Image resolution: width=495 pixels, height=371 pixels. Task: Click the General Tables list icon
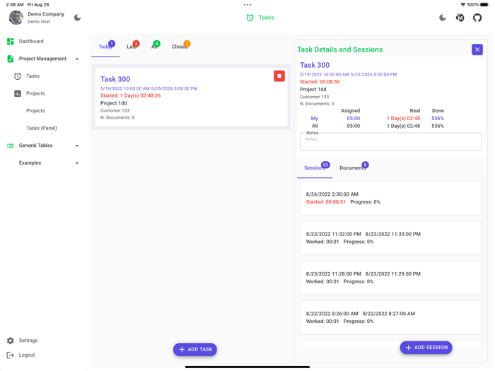pyautogui.click(x=11, y=146)
